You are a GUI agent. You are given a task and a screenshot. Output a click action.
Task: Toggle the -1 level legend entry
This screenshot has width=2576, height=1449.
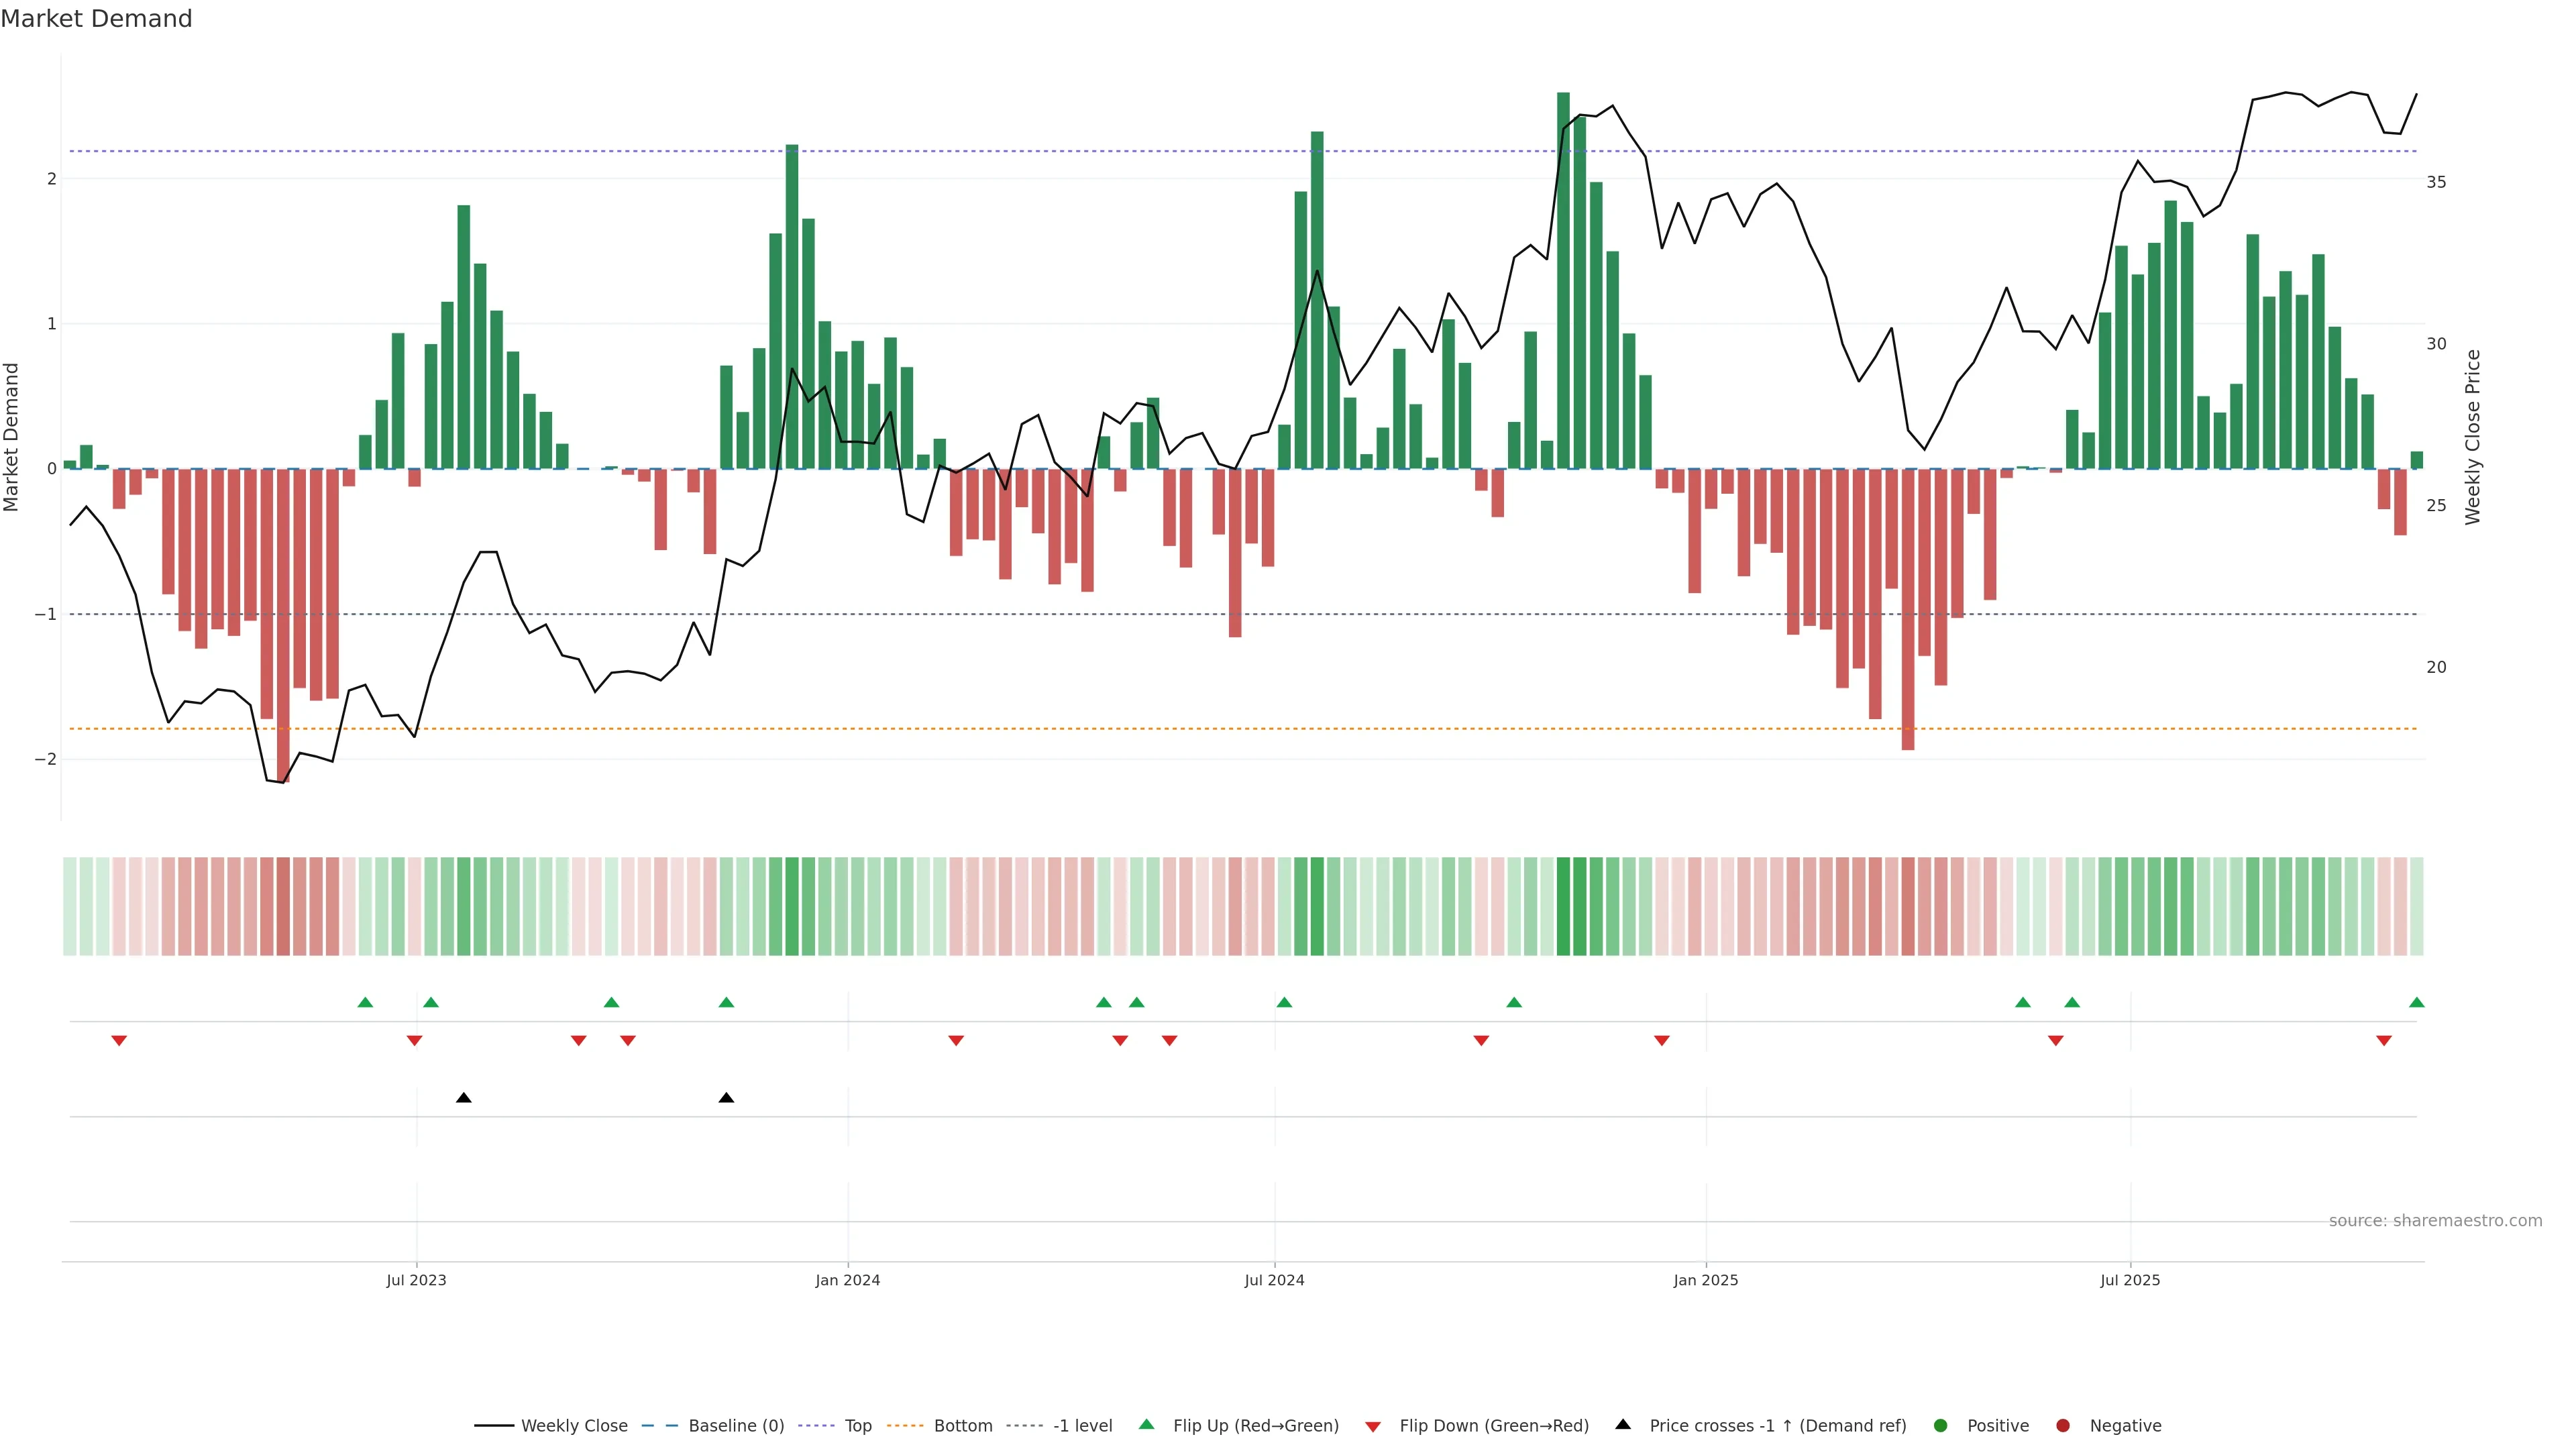pos(1082,1425)
